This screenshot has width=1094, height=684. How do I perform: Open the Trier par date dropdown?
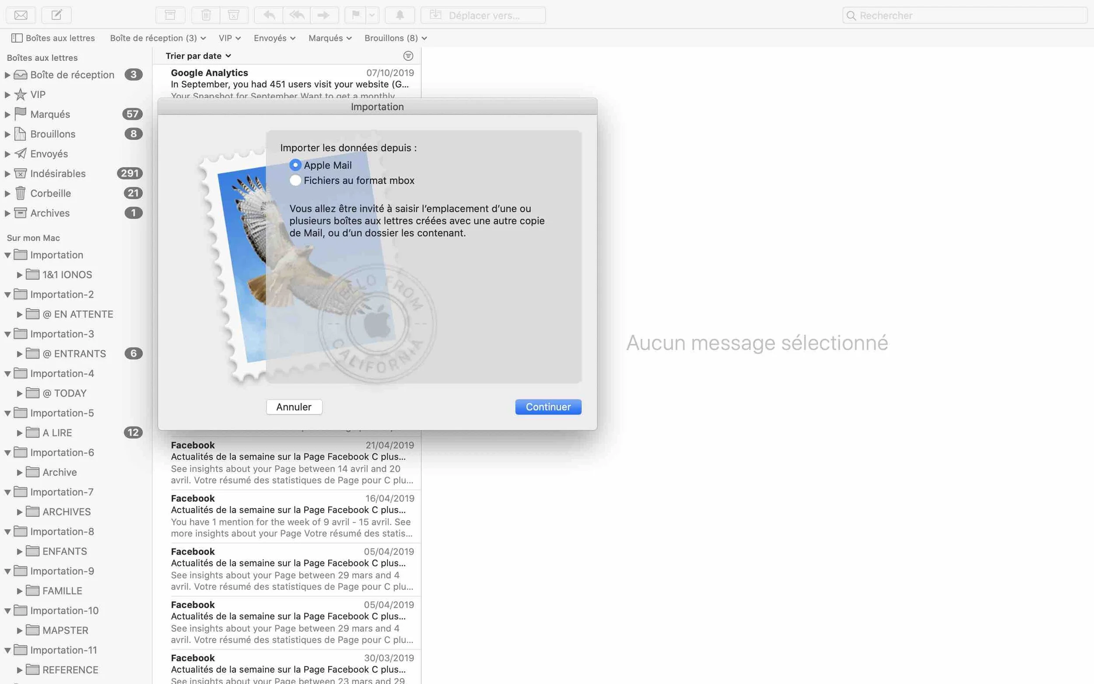(x=198, y=56)
